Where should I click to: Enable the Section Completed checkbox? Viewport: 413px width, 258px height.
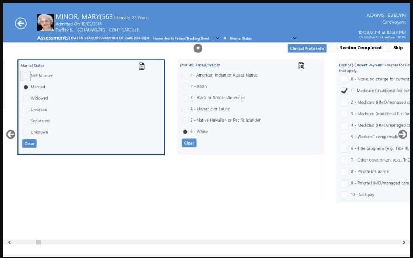[x=333, y=48]
